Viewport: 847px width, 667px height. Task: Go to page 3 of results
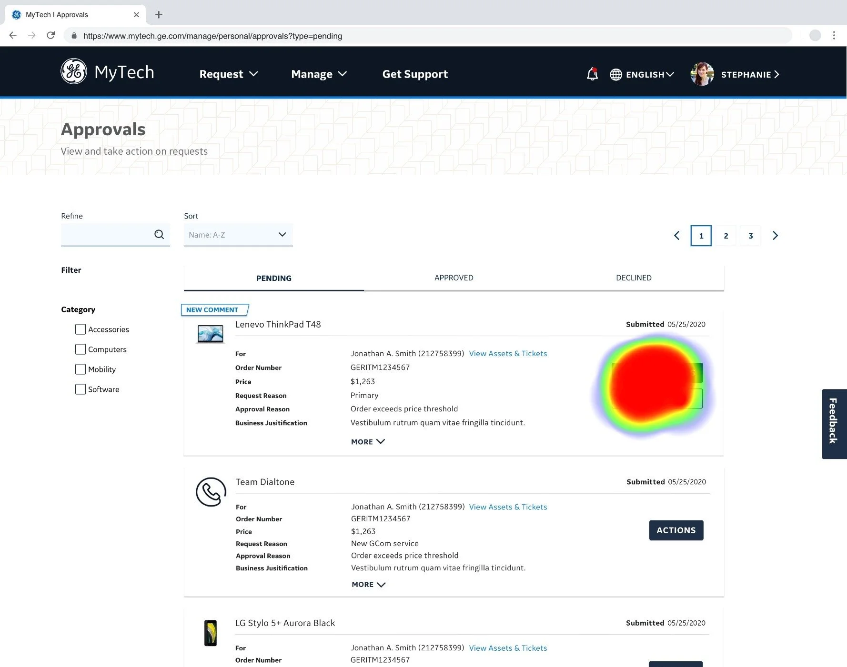[x=750, y=236]
